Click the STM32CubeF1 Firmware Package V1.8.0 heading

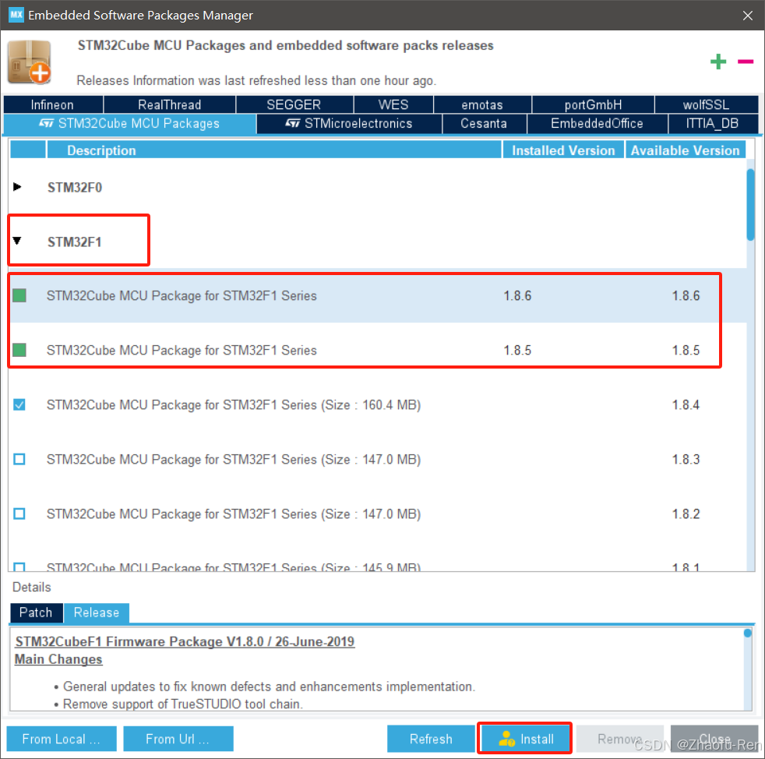point(185,641)
